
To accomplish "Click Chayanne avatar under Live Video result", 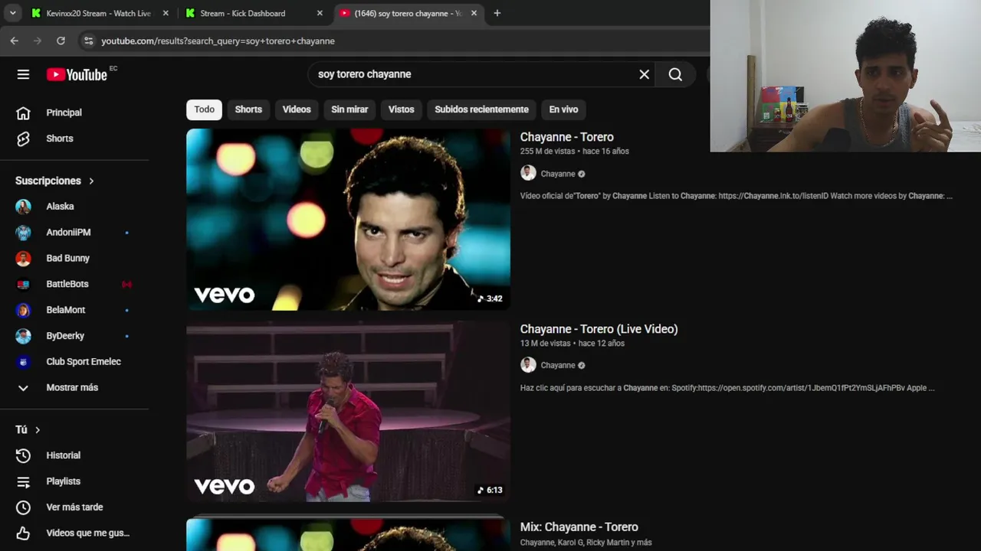I will [x=528, y=365].
